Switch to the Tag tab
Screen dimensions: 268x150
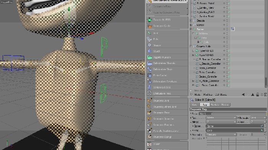(205, 105)
